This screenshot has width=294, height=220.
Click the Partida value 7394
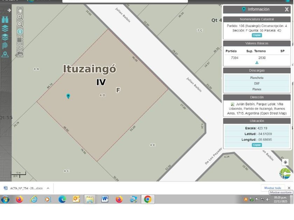(234, 58)
